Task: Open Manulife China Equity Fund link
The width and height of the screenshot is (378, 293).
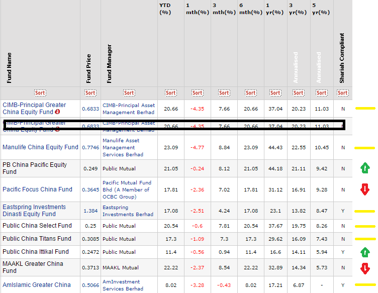Action: tap(41, 147)
